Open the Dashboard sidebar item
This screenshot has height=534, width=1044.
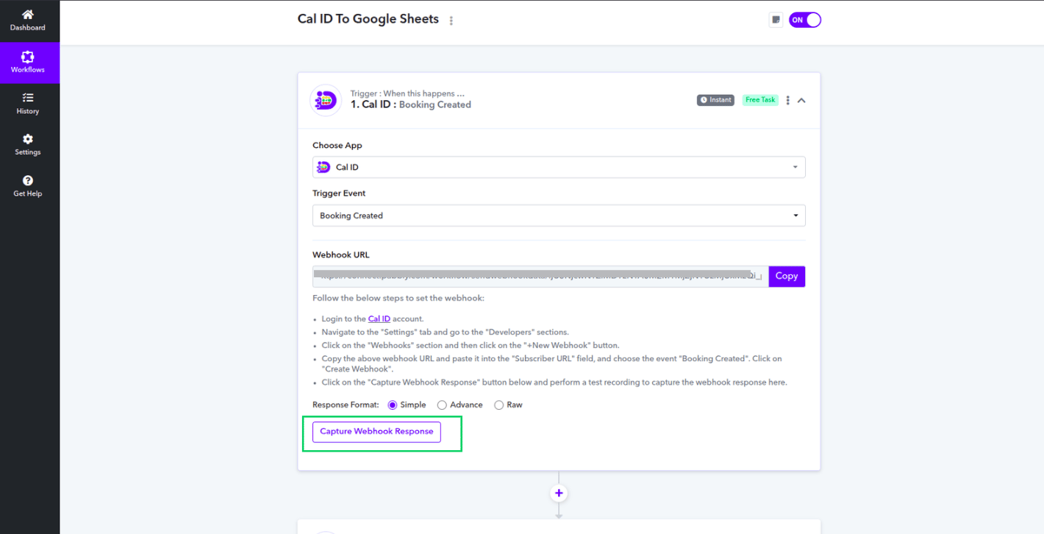(x=27, y=21)
